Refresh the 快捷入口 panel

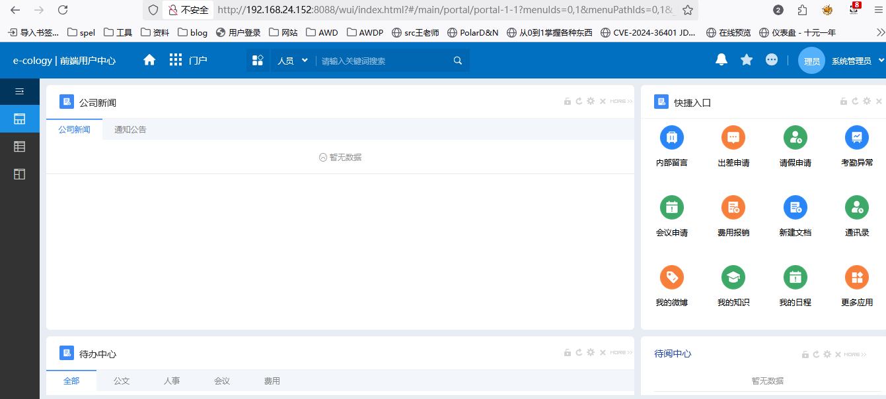pos(855,102)
